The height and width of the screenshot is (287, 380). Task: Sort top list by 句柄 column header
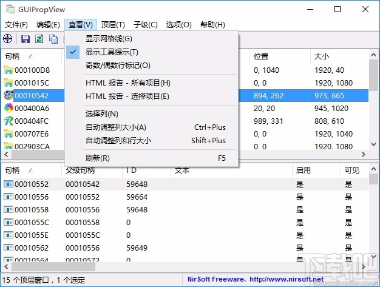pos(32,56)
